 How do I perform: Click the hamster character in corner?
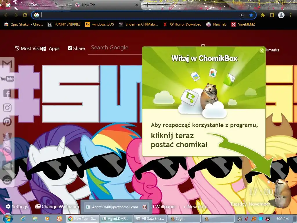click(x=282, y=193)
